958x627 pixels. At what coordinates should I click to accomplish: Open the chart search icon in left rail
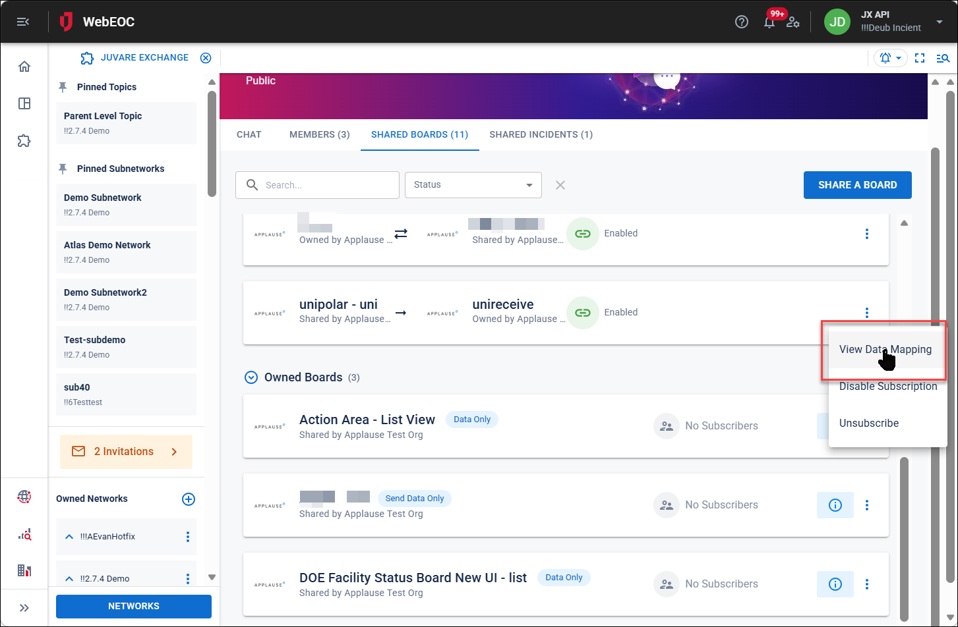24,535
